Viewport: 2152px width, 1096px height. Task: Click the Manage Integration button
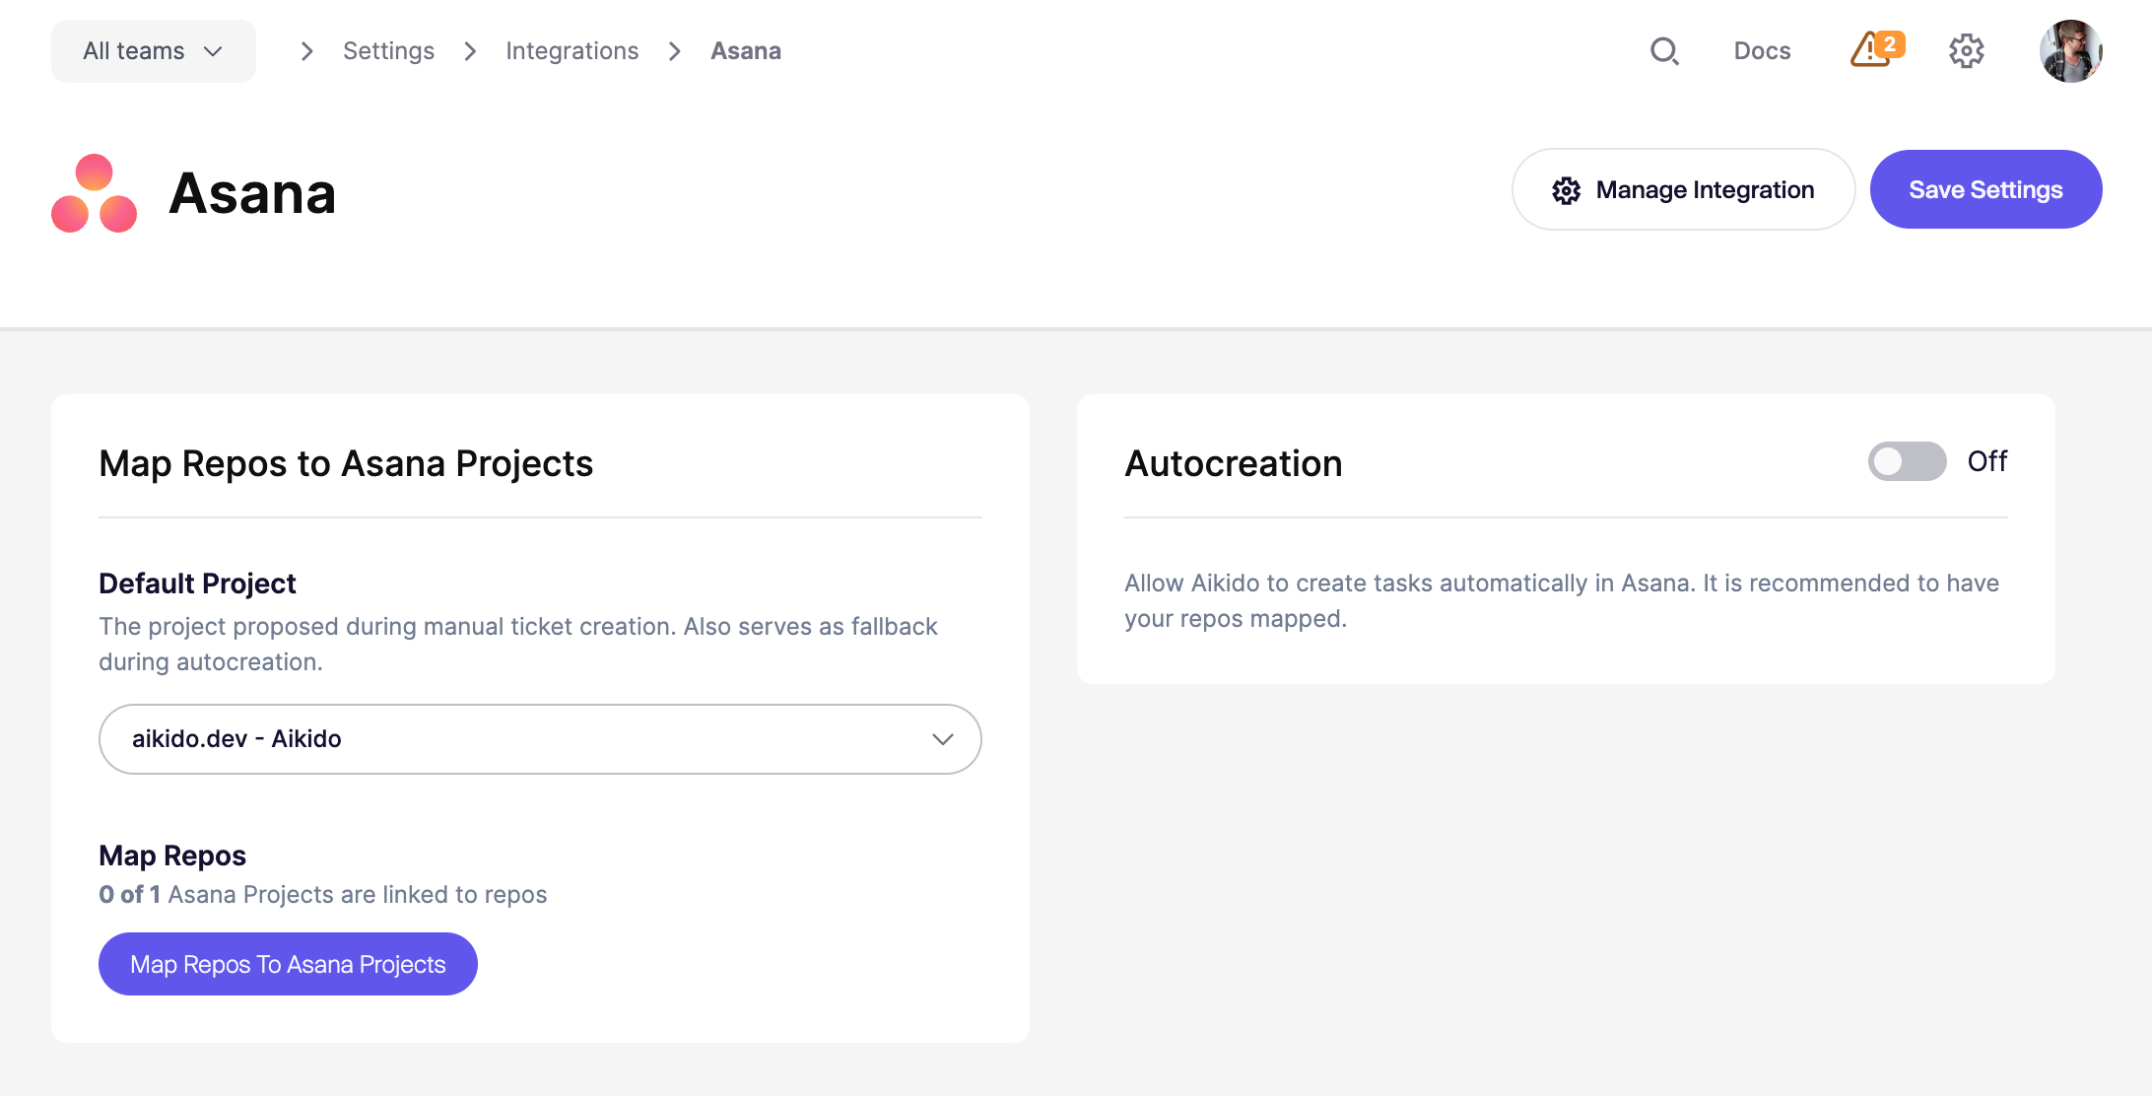(x=1683, y=189)
